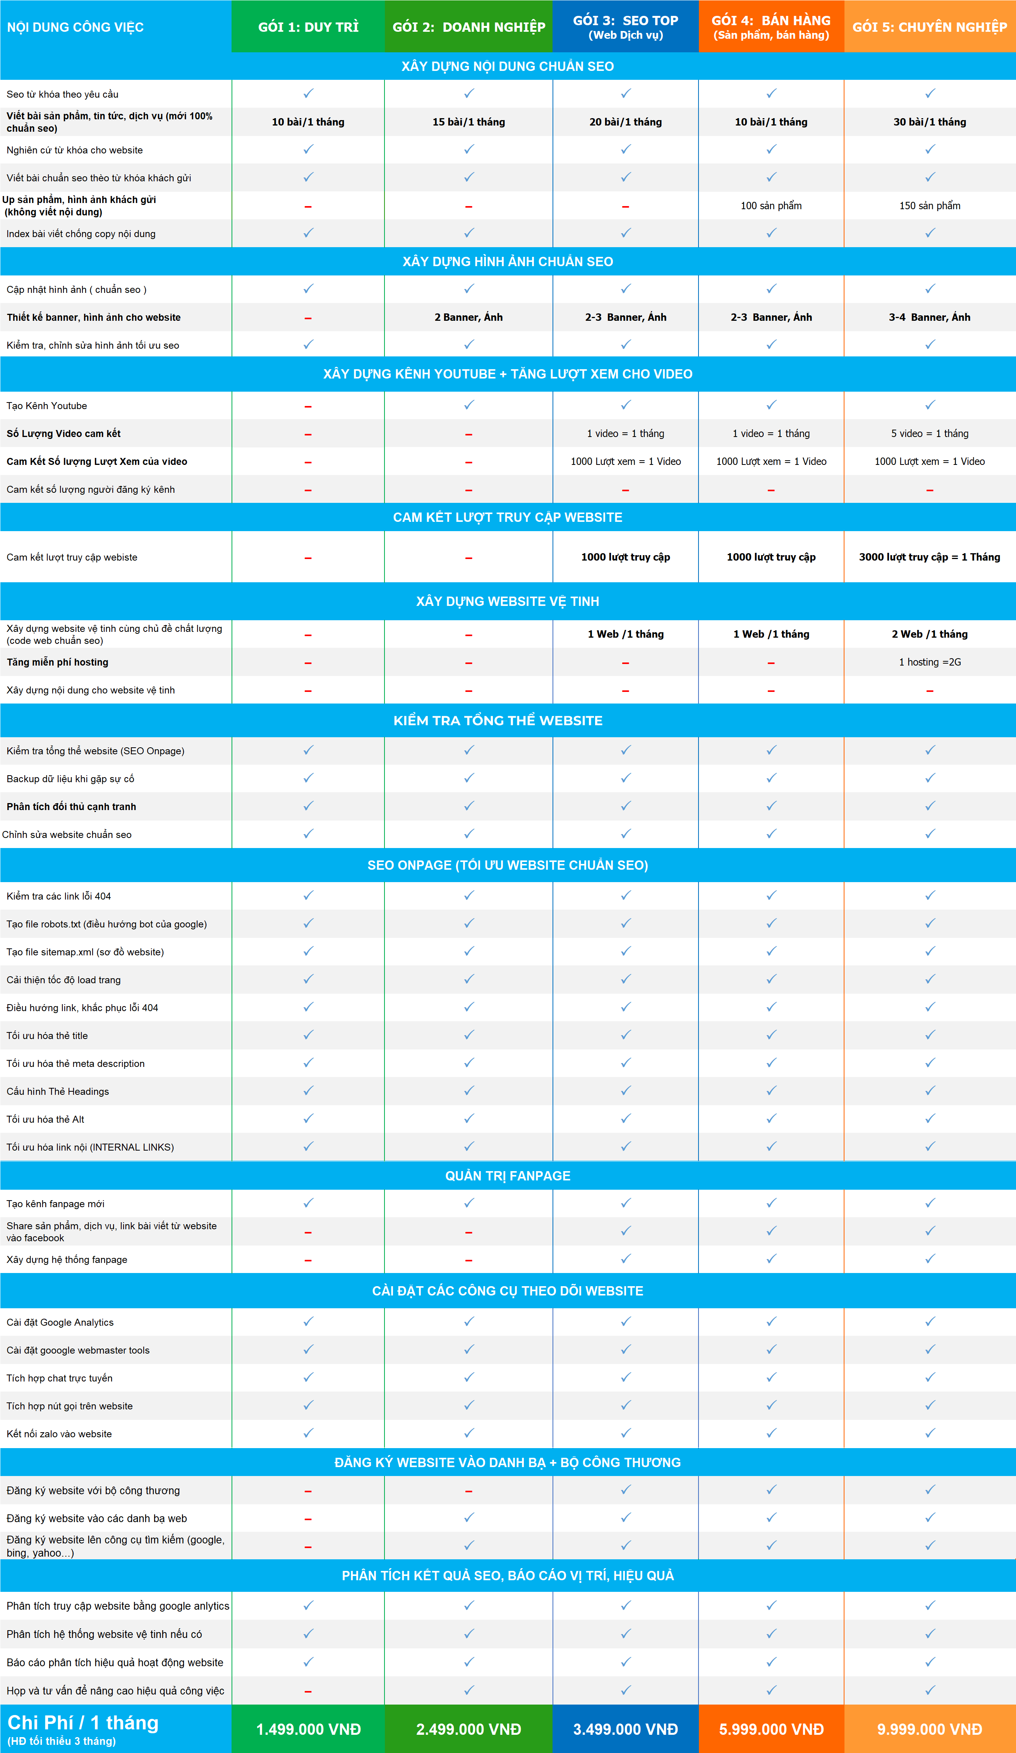Click Gói 1 dash for Đăng ký website với bộ công thương
Viewport: 1016px width, 1753px height.
tap(308, 1492)
